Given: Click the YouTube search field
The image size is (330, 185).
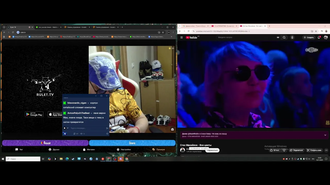Looking at the screenshot, I should [x=246, y=38].
